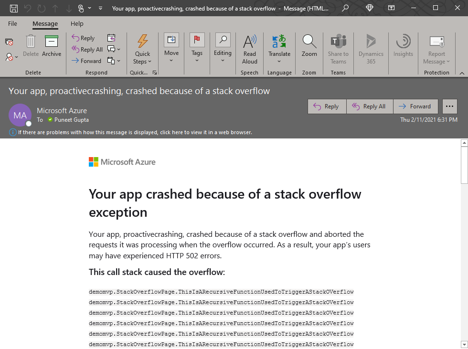468x349 pixels.
Task: Move the message to a folder
Action: click(x=171, y=47)
